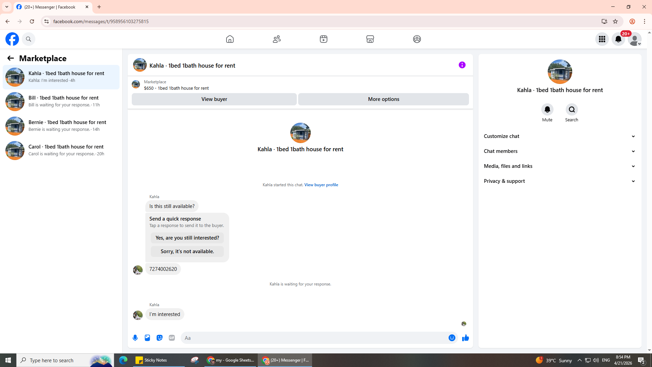Expand the Privacy & support section
The image size is (652, 367).
pos(560,181)
